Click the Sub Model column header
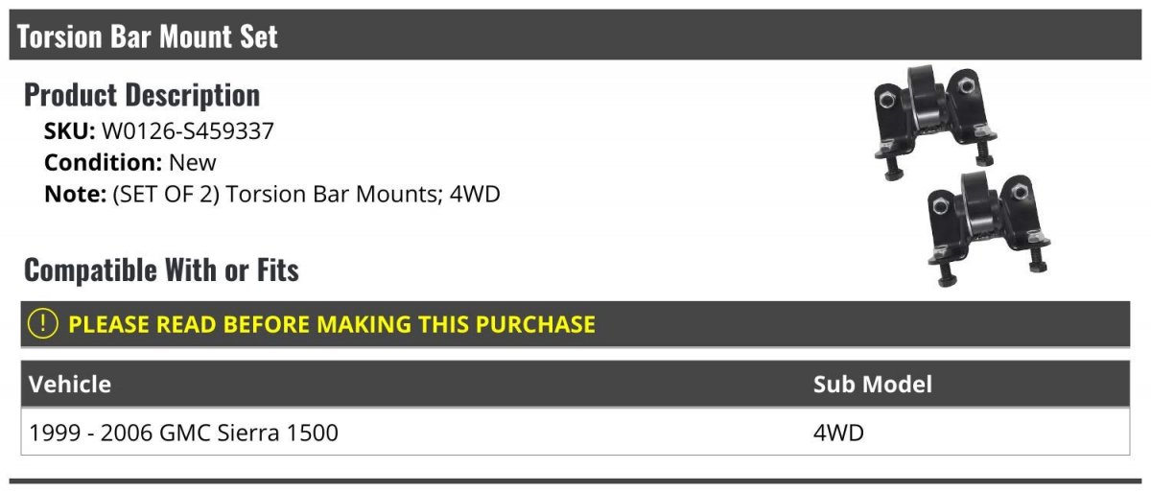The width and height of the screenshot is (1151, 493). coord(872,385)
